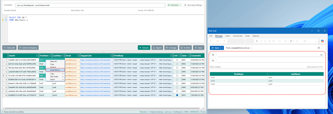The image size is (333, 114).
Task: Click the To Image button
Action: coord(171,48)
